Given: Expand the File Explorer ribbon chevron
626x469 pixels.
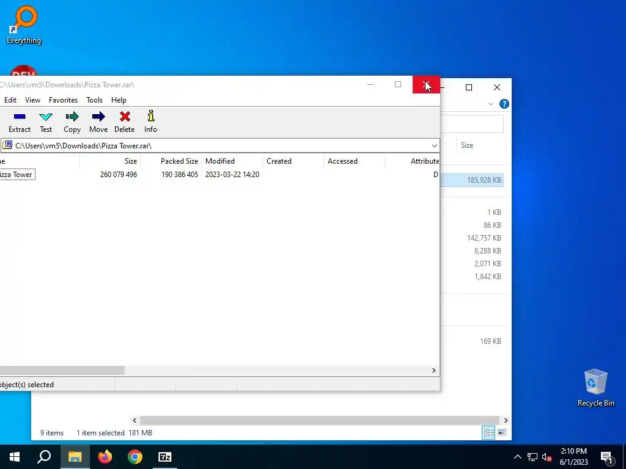Looking at the screenshot, I should click(491, 104).
